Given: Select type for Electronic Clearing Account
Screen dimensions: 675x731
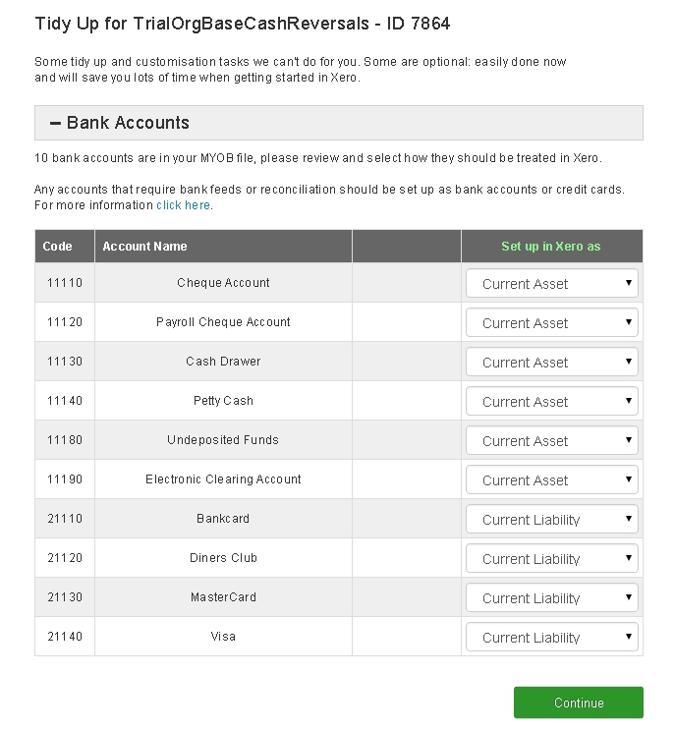Looking at the screenshot, I should pos(551,480).
